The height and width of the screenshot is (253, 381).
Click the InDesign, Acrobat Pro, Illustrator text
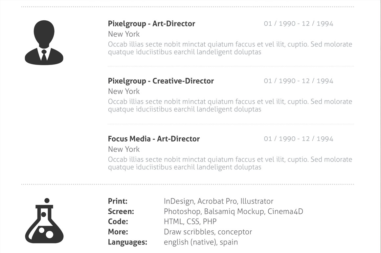tap(218, 201)
